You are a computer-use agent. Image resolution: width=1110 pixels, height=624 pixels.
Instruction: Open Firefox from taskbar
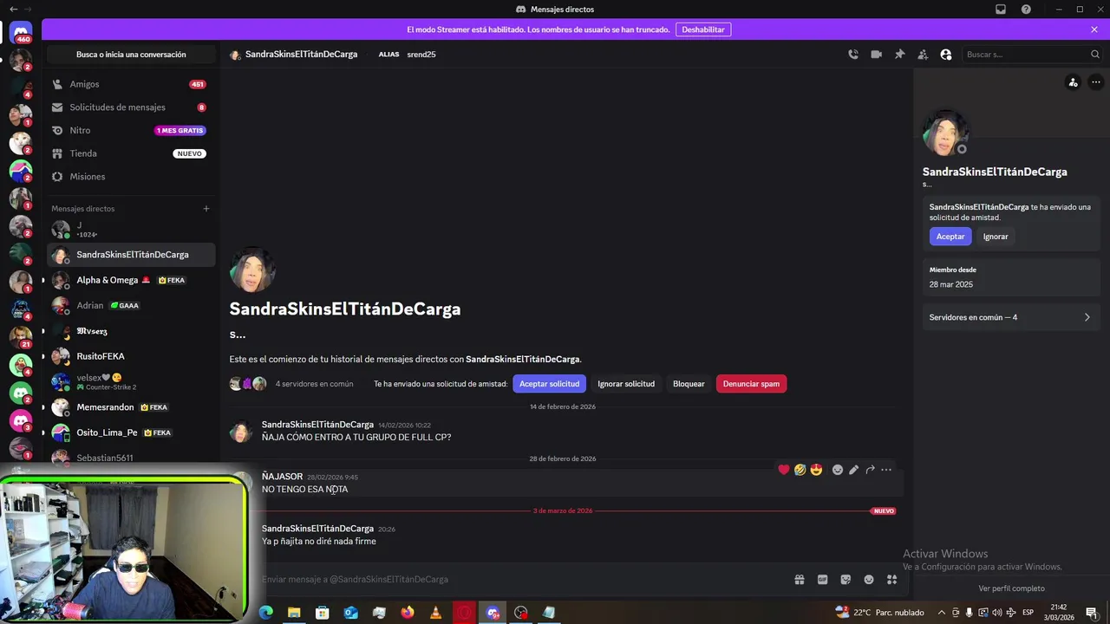(x=408, y=613)
